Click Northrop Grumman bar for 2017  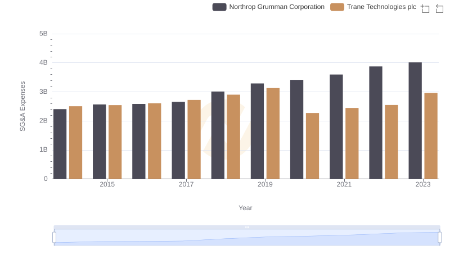(x=178, y=140)
